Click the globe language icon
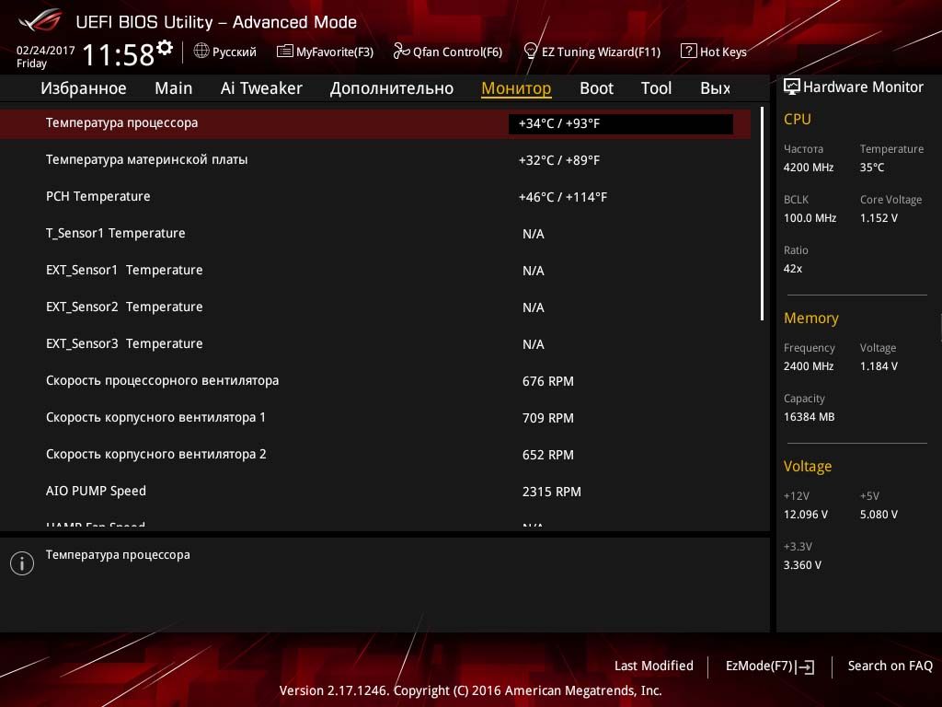Viewport: 942px width, 707px height. 201,51
